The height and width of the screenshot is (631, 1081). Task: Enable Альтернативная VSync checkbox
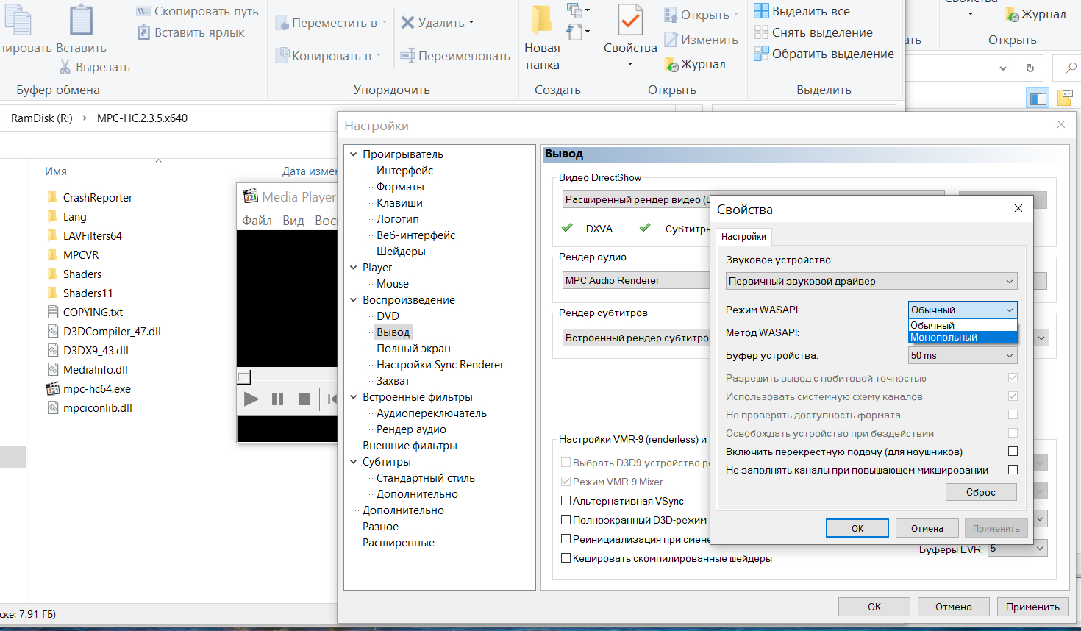pyautogui.click(x=566, y=501)
